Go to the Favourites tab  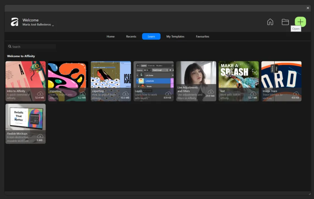tap(203, 37)
